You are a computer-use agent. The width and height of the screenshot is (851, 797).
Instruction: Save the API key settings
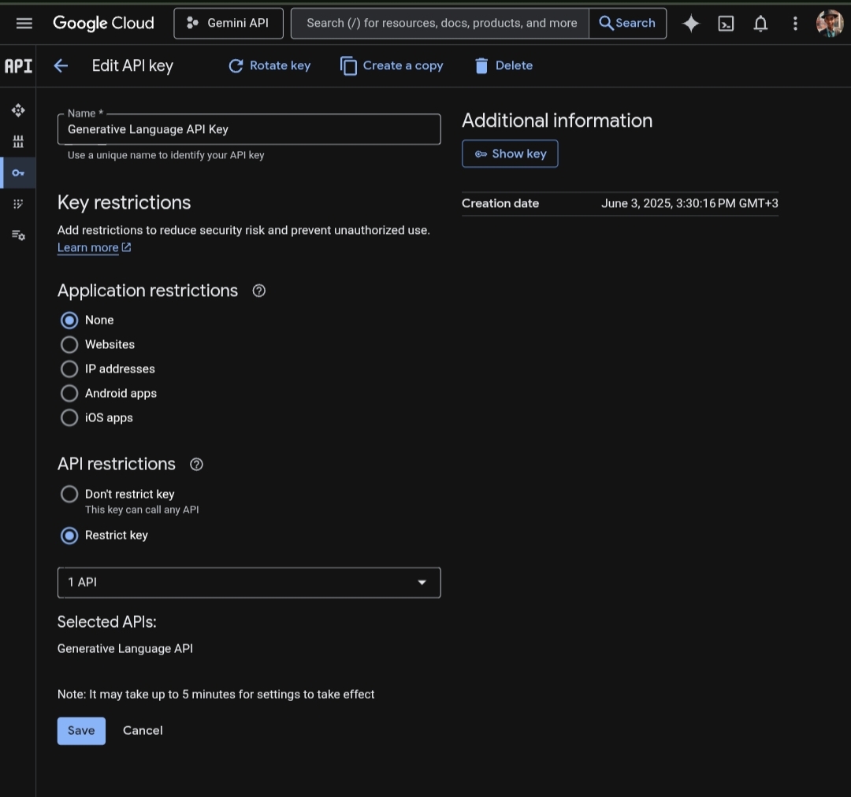click(x=81, y=731)
